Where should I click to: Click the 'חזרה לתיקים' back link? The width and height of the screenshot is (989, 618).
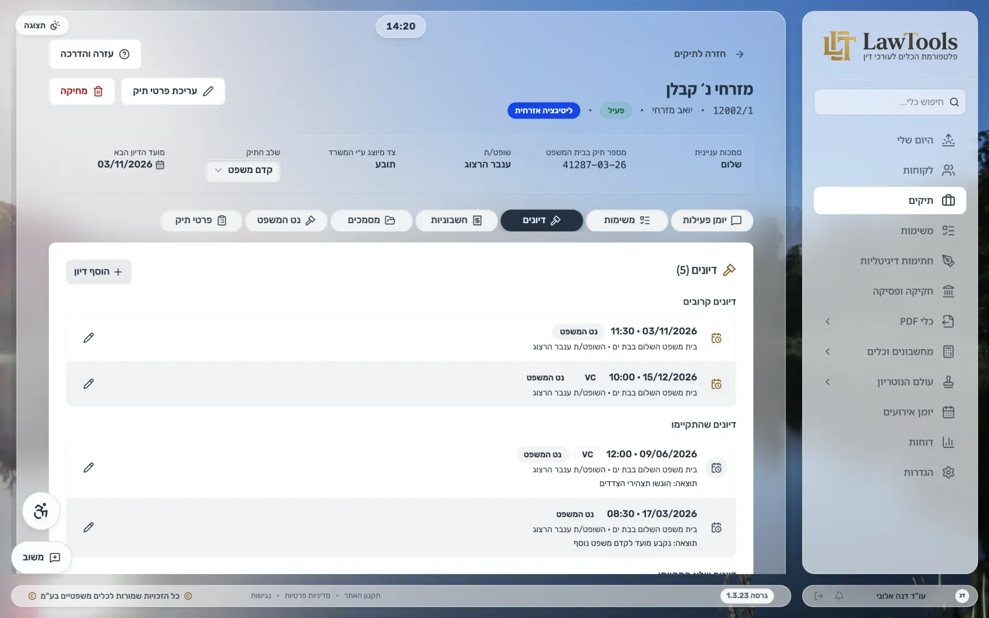click(x=709, y=54)
